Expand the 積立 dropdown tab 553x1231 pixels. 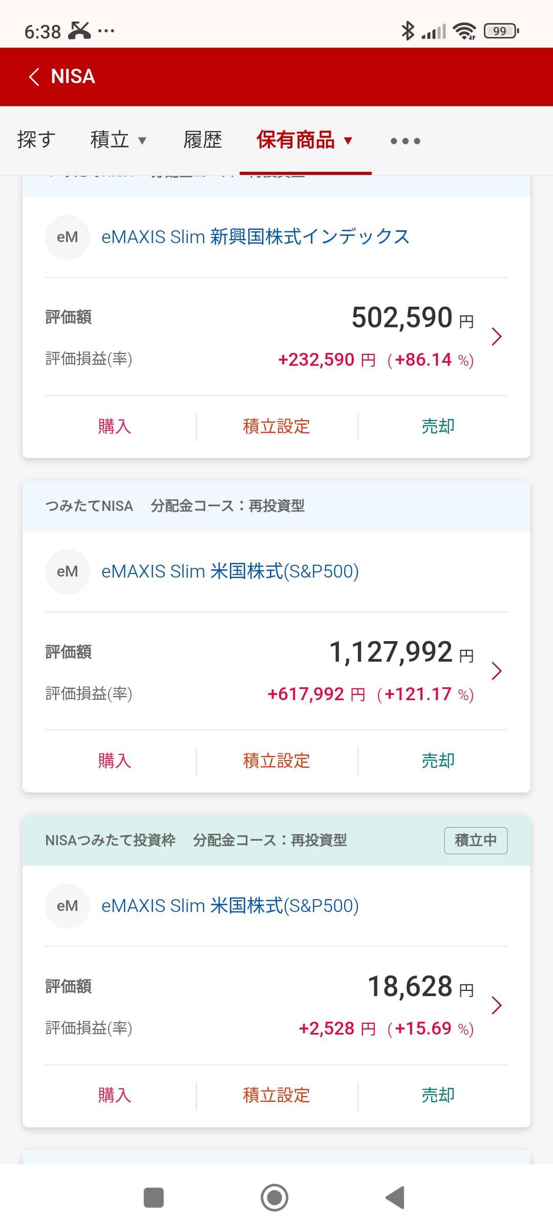pyautogui.click(x=118, y=140)
